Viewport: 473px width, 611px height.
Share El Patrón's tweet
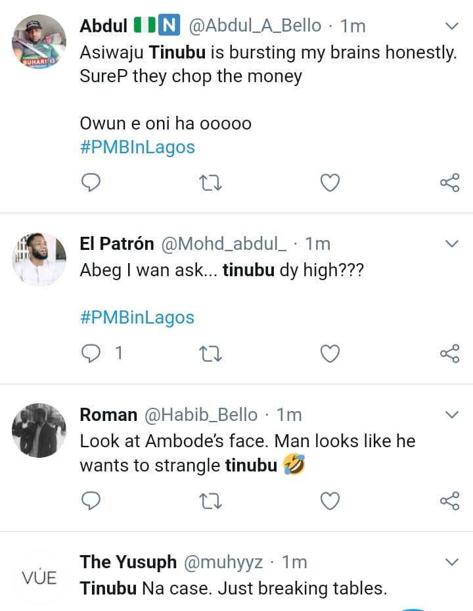(449, 354)
